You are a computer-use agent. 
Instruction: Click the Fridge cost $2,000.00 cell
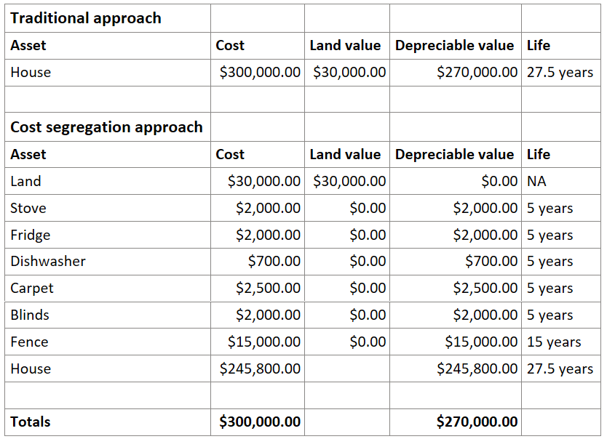258,235
